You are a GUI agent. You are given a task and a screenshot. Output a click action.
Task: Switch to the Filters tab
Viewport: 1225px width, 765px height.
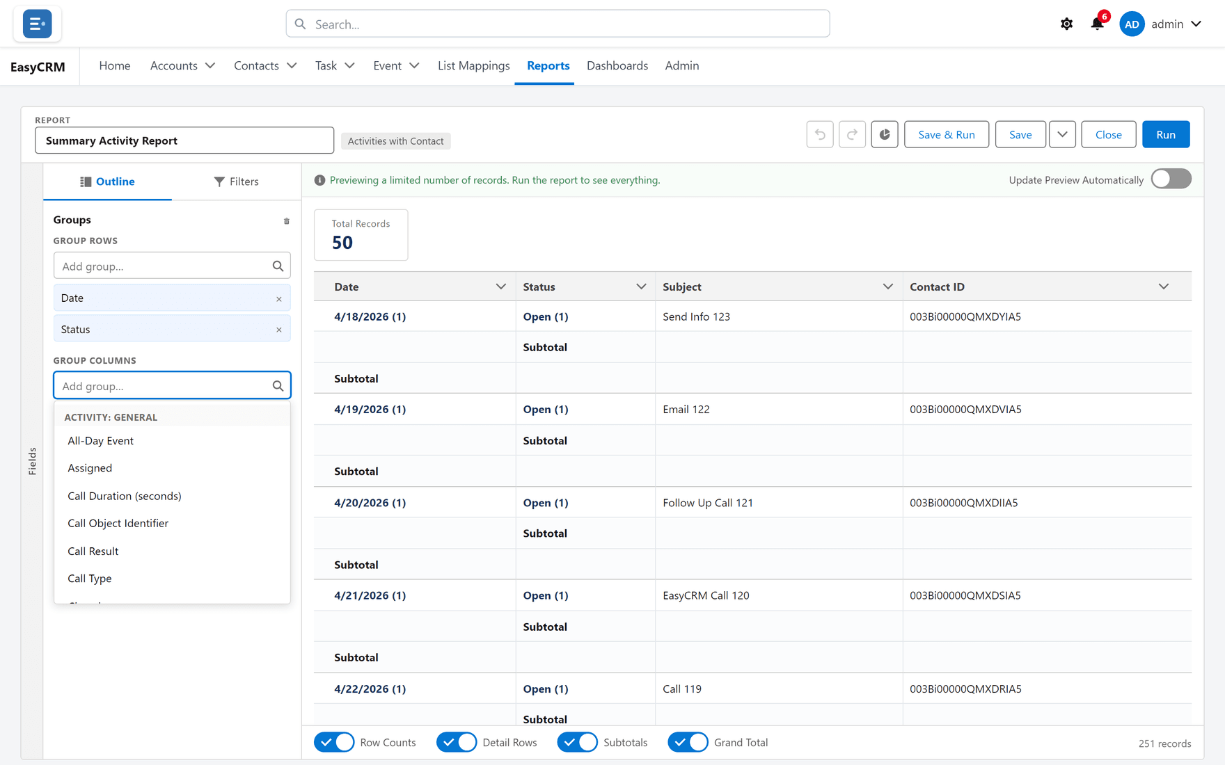tap(236, 182)
